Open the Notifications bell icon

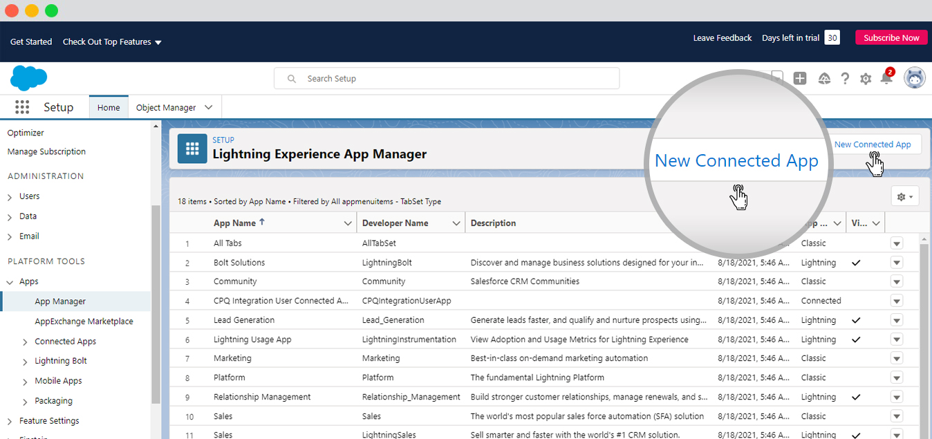886,78
